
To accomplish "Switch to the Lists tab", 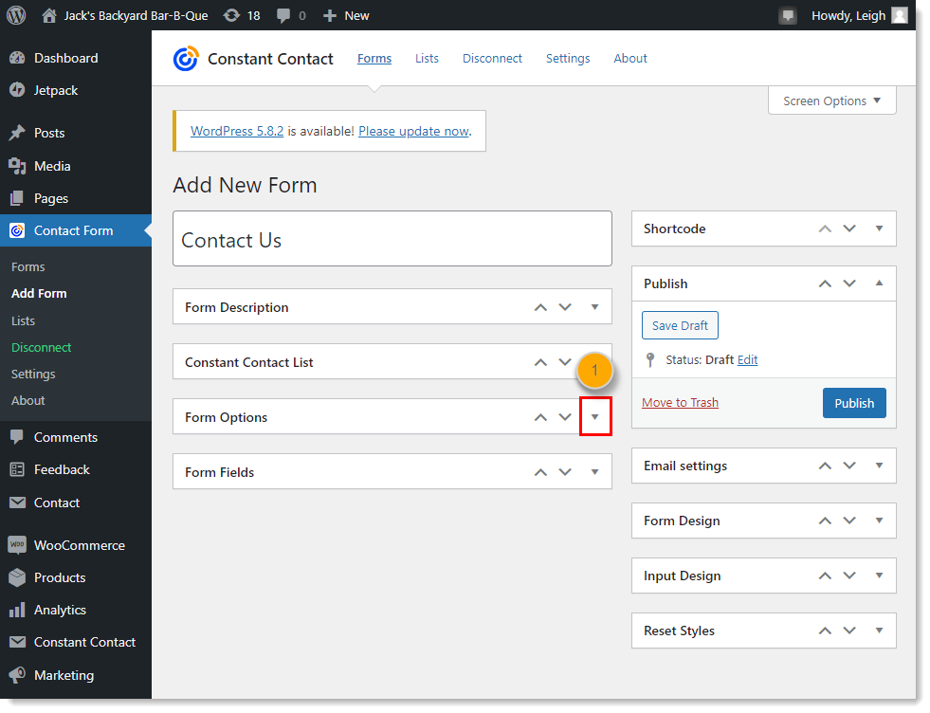I will 427,58.
